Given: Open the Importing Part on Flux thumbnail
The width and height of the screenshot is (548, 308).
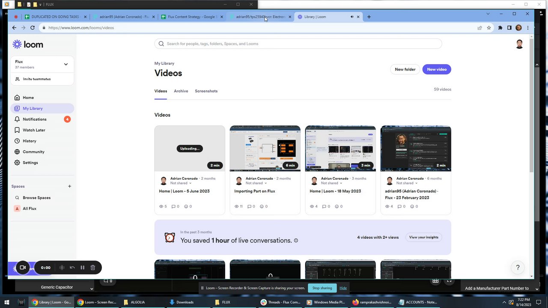Looking at the screenshot, I should (x=265, y=148).
